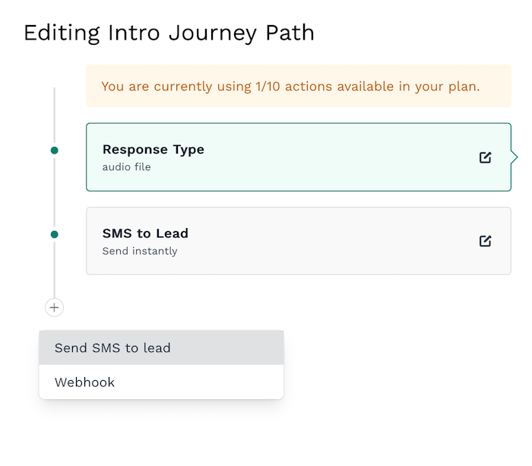Click the timeline dot beside SMS to Lead
Image resolution: width=532 pixels, height=466 pixels.
click(55, 234)
